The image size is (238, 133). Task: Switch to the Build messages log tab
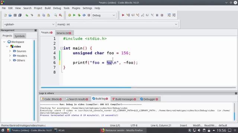124,99
